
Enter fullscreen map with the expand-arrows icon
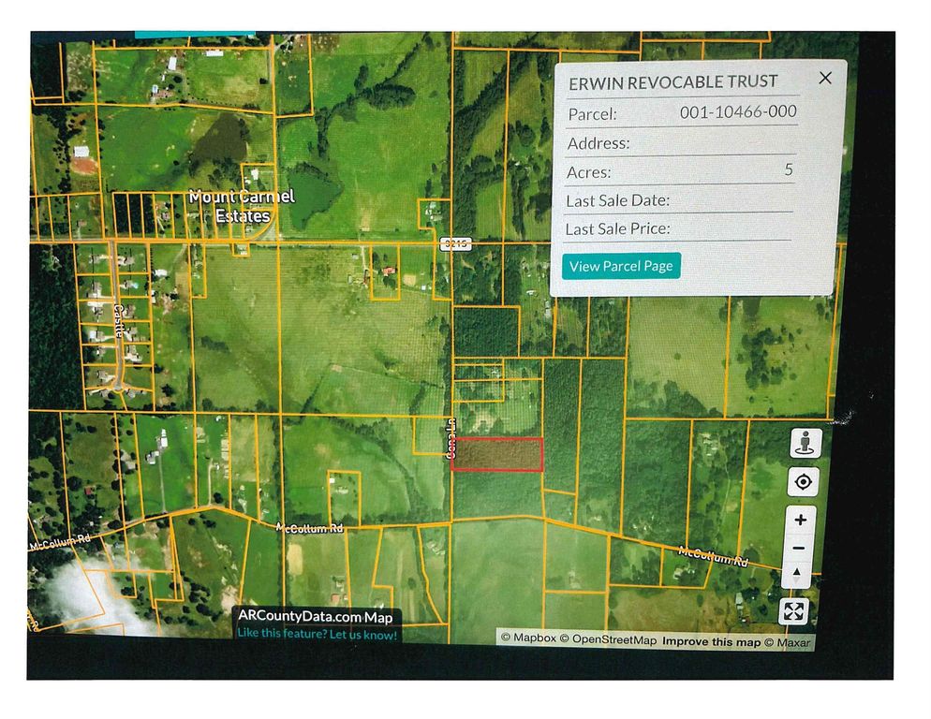pos(793,611)
